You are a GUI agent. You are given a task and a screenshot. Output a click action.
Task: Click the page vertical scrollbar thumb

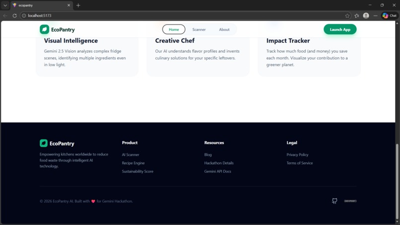397,180
